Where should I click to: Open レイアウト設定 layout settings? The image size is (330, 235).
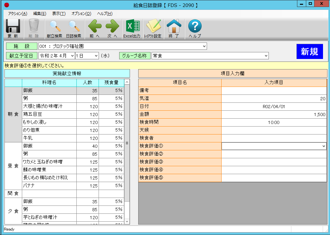153,28
